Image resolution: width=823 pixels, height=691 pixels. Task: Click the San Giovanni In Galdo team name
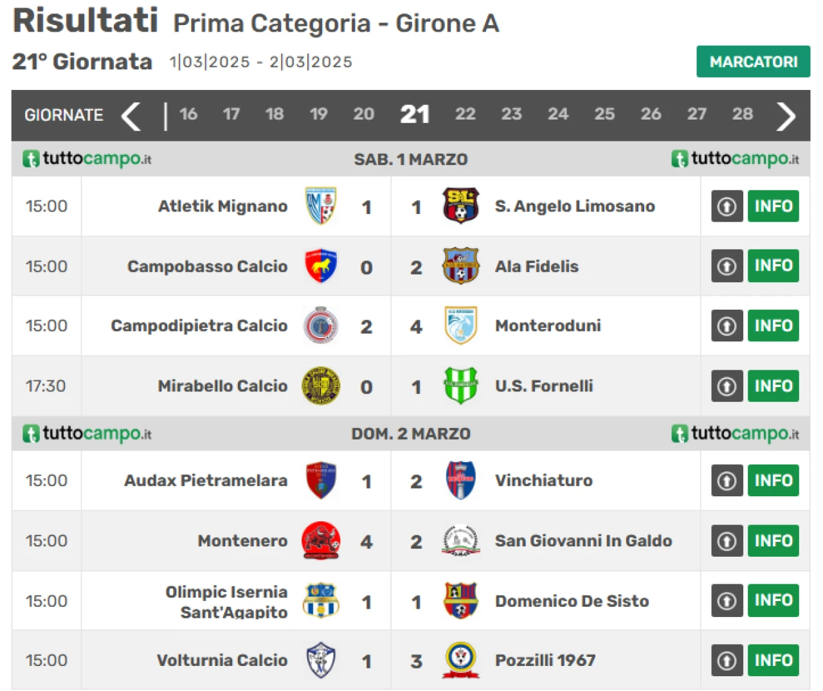click(x=583, y=541)
